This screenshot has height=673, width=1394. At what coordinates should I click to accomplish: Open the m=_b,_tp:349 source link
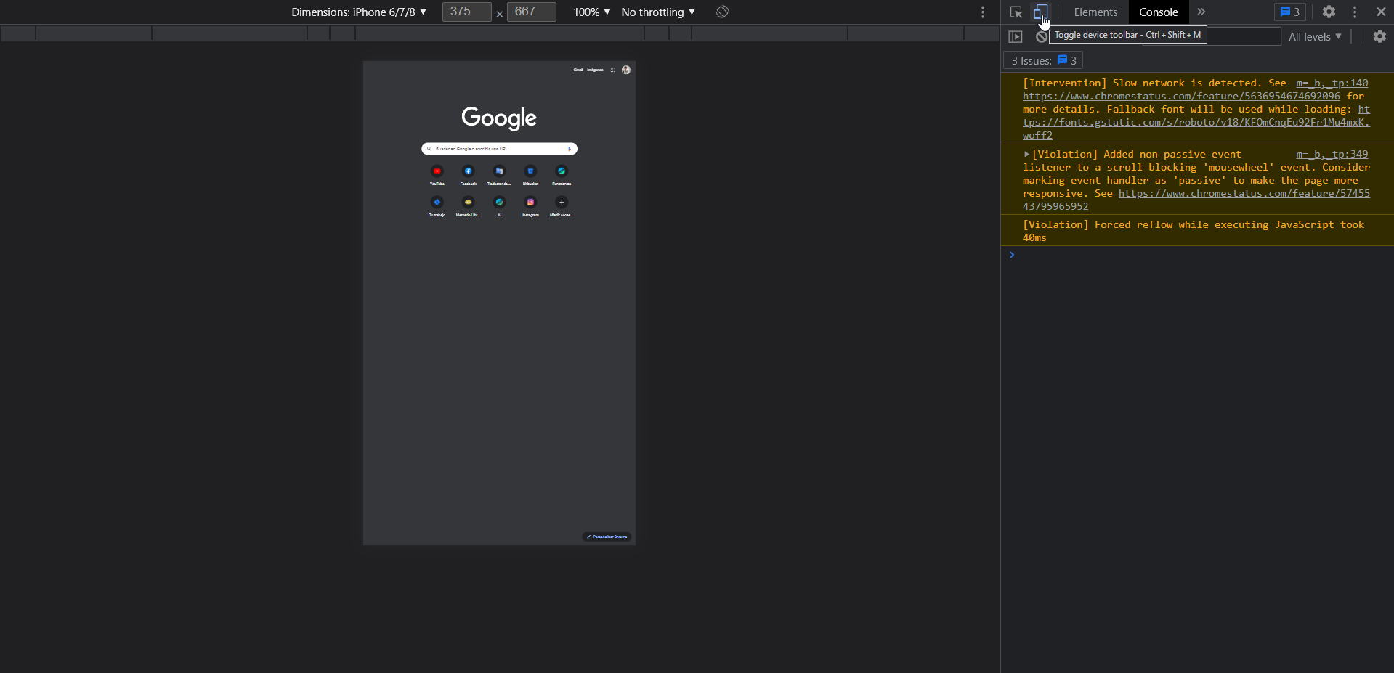[x=1332, y=154]
